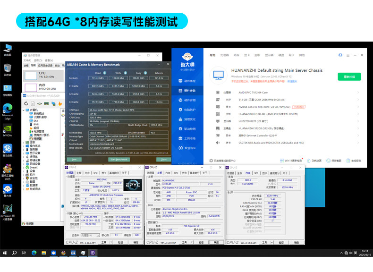Collapse the 计算机 tree node in AIDA64
This screenshot has width=373, height=272.
coord(23,110)
